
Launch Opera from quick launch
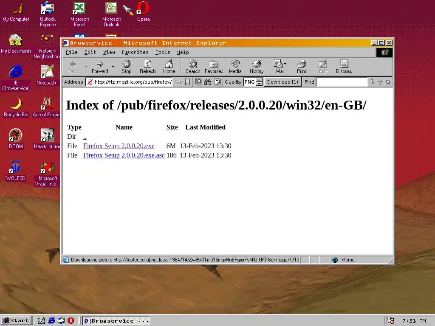point(71,320)
